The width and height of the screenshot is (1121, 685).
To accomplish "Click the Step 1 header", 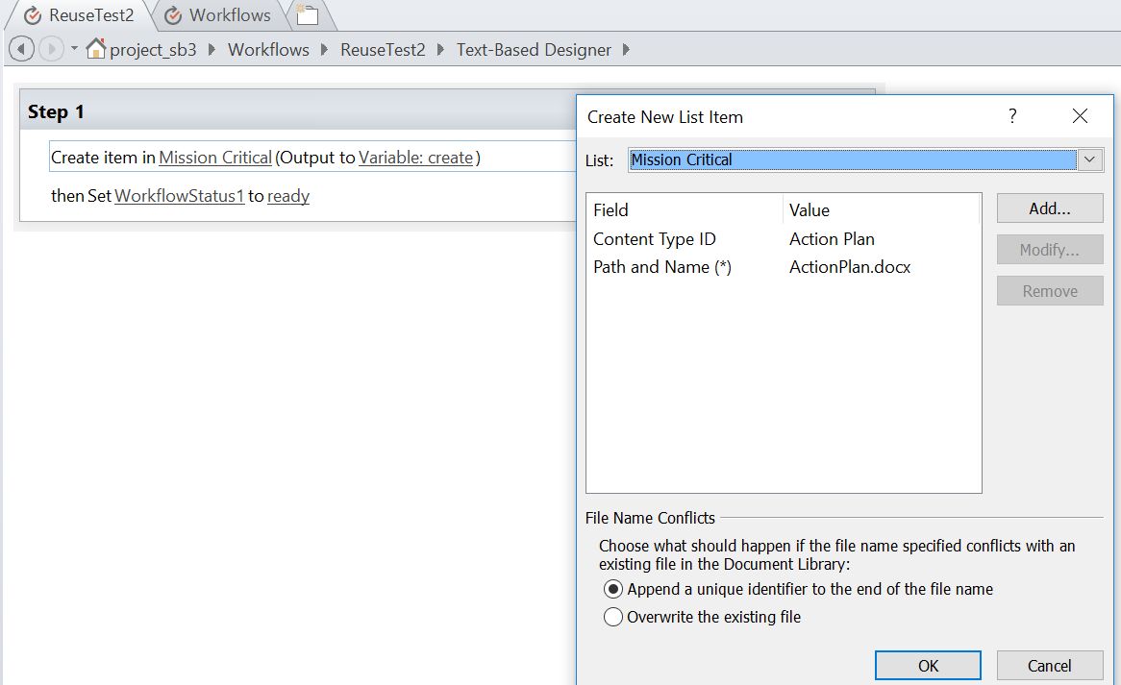I will point(56,112).
